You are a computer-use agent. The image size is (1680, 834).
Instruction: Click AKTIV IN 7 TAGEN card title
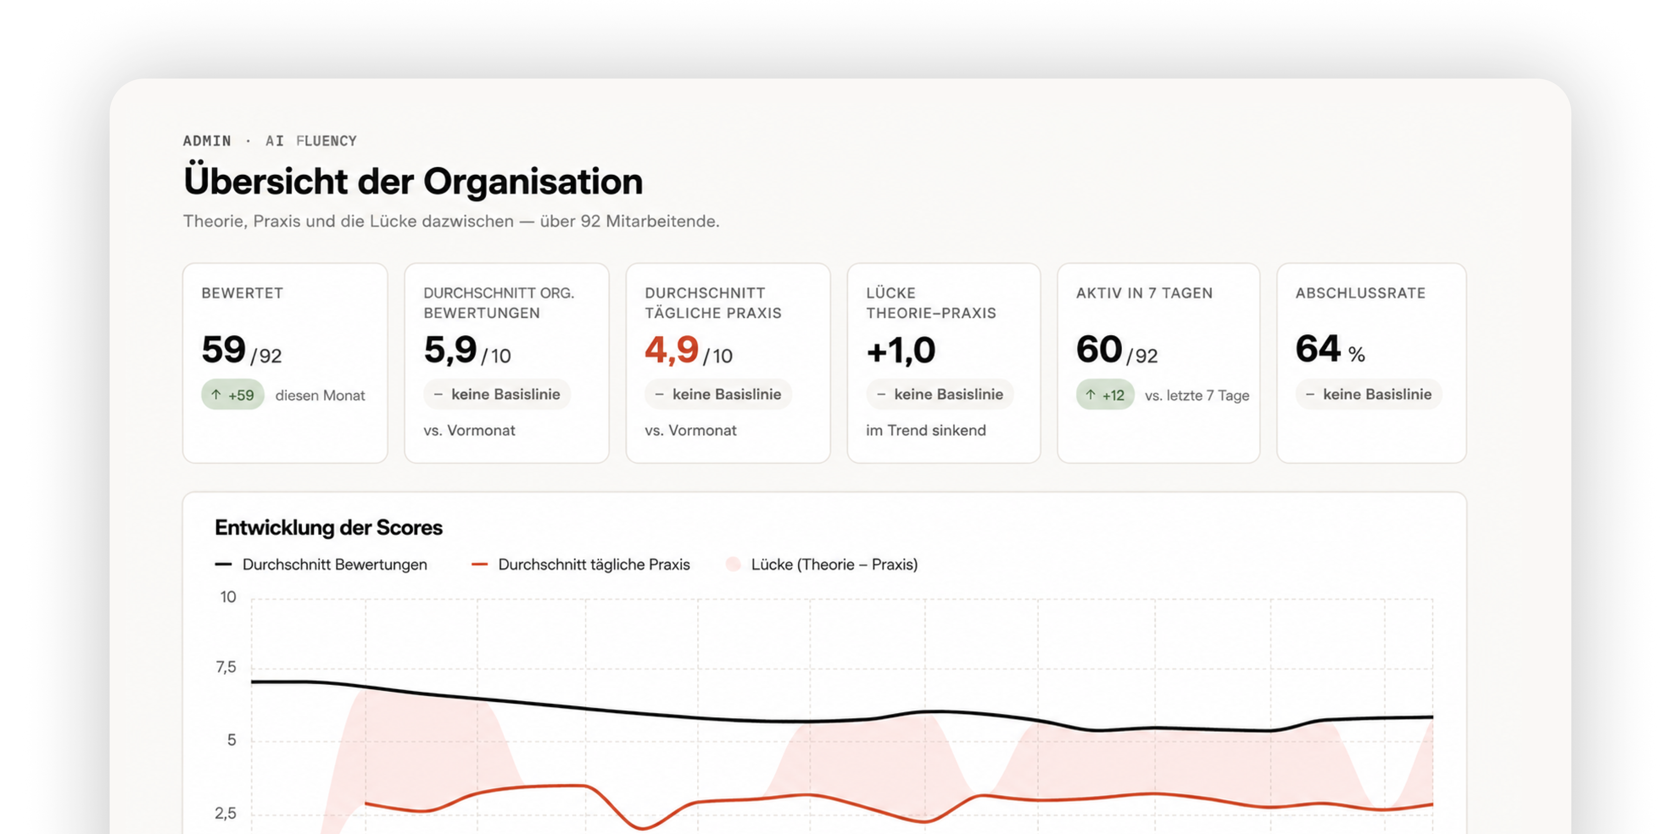point(1145,293)
